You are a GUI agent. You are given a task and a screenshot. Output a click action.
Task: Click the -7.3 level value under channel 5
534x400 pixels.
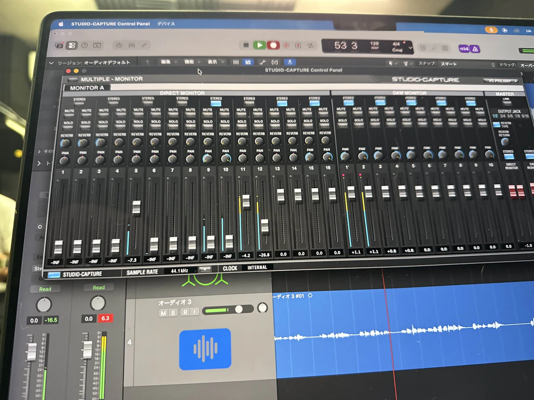tap(132, 260)
